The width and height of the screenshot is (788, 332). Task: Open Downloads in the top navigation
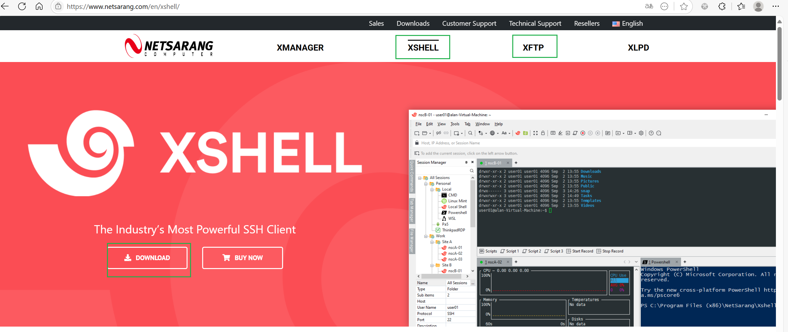(413, 24)
